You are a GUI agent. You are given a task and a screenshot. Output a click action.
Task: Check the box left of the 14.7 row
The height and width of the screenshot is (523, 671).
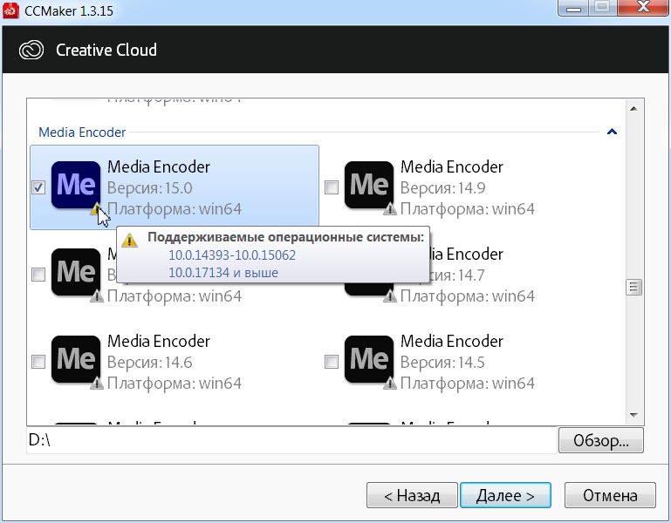coord(38,275)
